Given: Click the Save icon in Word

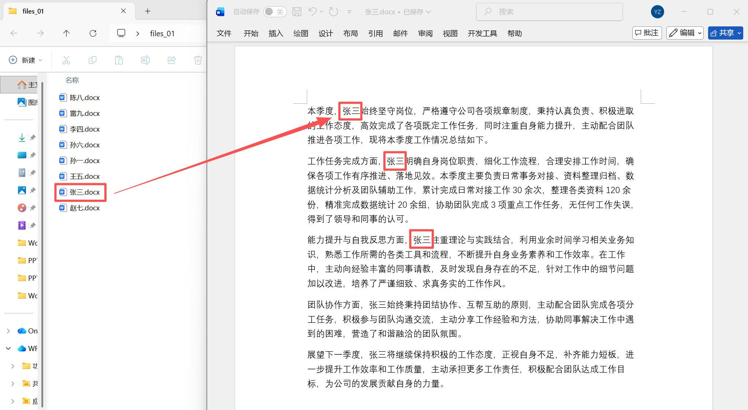Looking at the screenshot, I should (x=297, y=11).
